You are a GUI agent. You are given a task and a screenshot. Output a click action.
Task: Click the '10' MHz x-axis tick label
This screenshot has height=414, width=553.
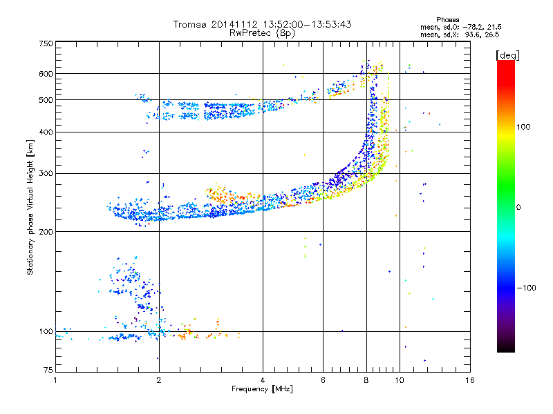click(400, 380)
